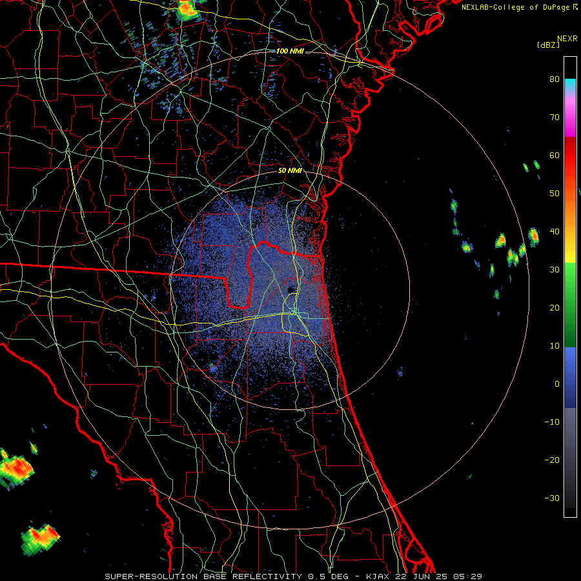Click the black radar site dot at map center
This screenshot has height=581, width=581.
point(291,289)
